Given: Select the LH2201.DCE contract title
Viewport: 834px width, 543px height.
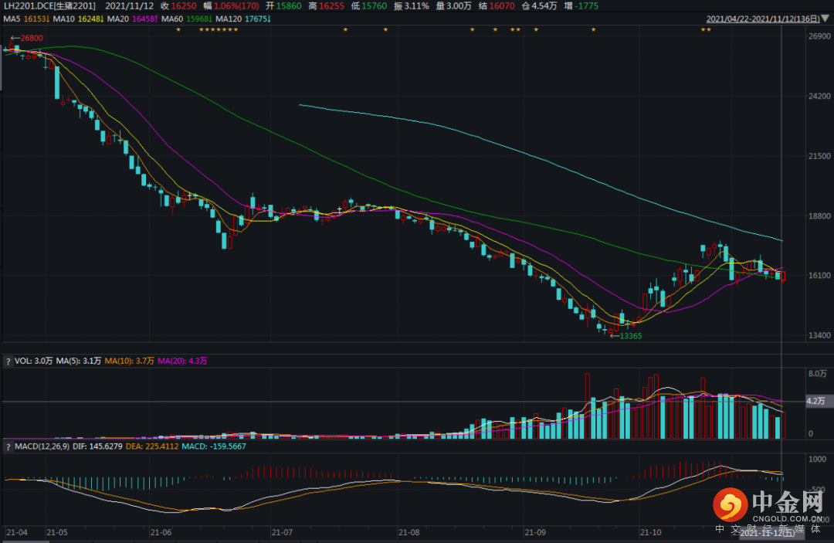Looking at the screenshot, I should tap(49, 5).
